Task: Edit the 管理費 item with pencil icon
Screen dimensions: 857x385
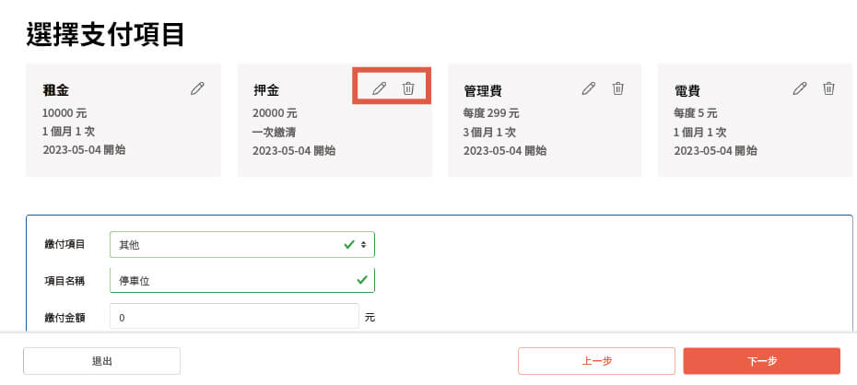Action: coord(588,88)
